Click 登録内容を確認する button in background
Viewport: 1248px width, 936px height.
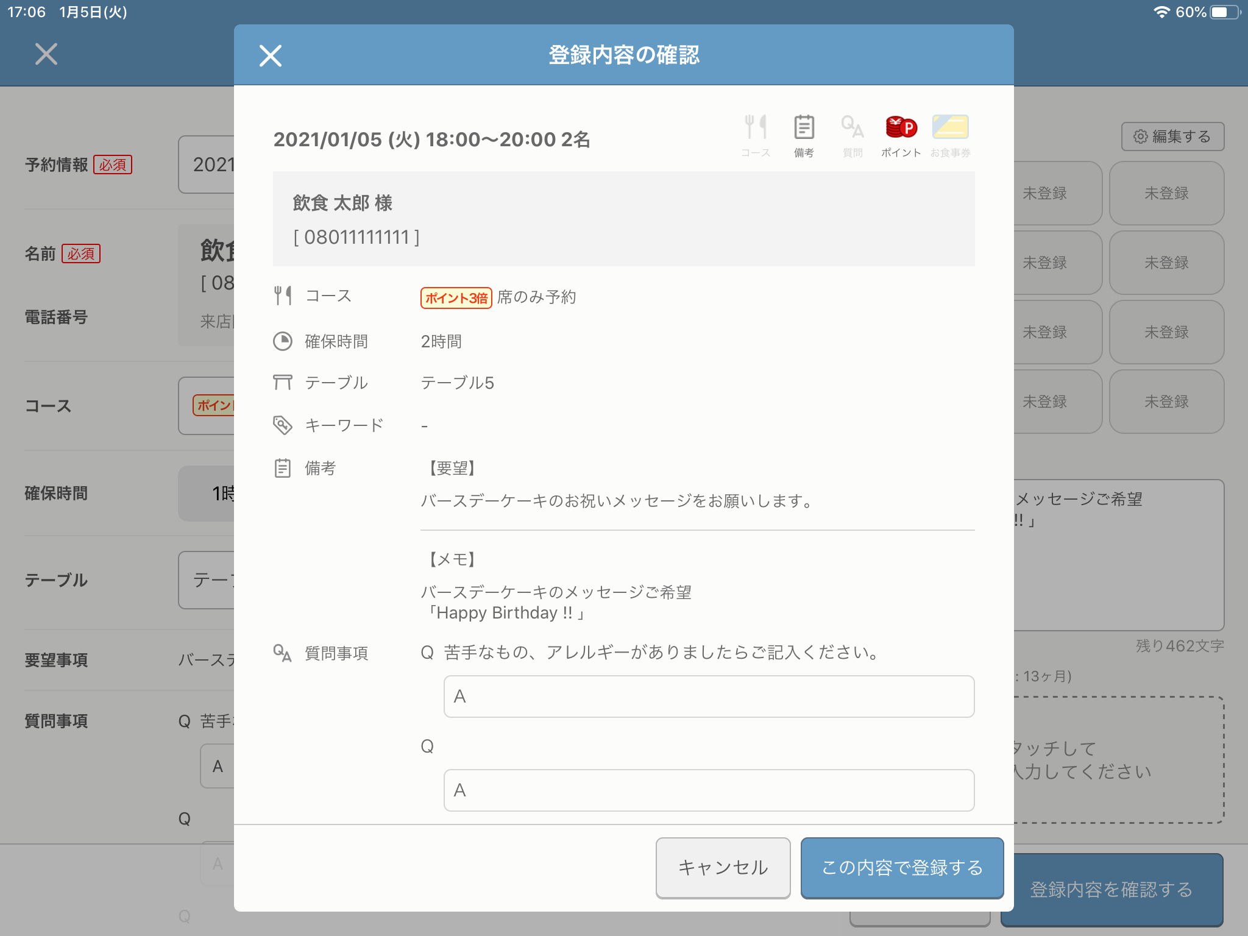tap(1111, 890)
